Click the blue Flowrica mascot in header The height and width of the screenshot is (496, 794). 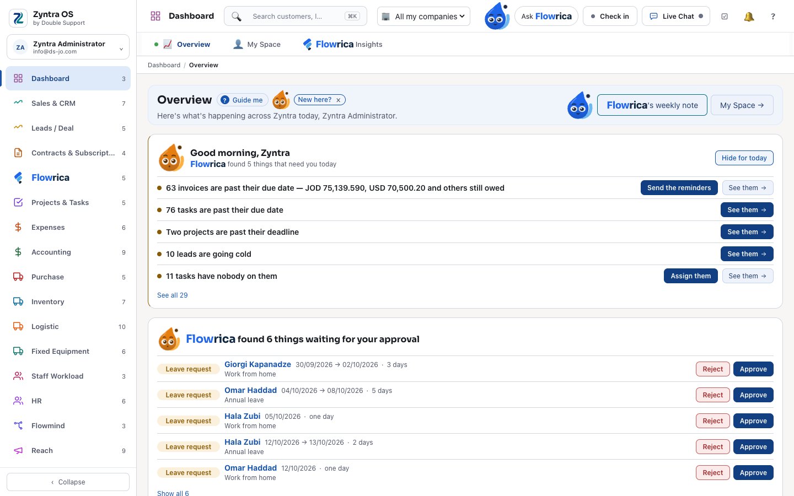(x=497, y=16)
